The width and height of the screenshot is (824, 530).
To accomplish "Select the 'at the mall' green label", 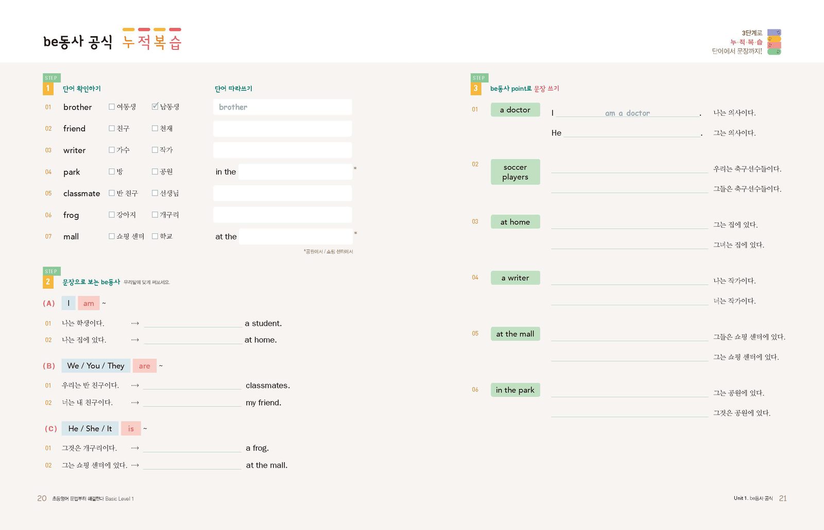I will pos(515,334).
